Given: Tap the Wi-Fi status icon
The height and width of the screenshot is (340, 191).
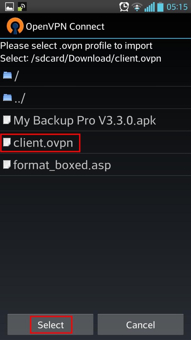Looking at the screenshot, I should (137, 7).
